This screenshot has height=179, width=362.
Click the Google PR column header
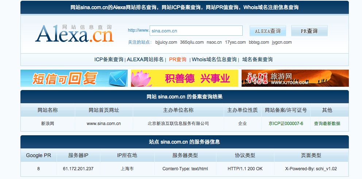coord(38,155)
